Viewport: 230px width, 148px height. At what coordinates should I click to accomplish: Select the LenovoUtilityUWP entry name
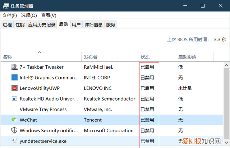tap(40, 88)
